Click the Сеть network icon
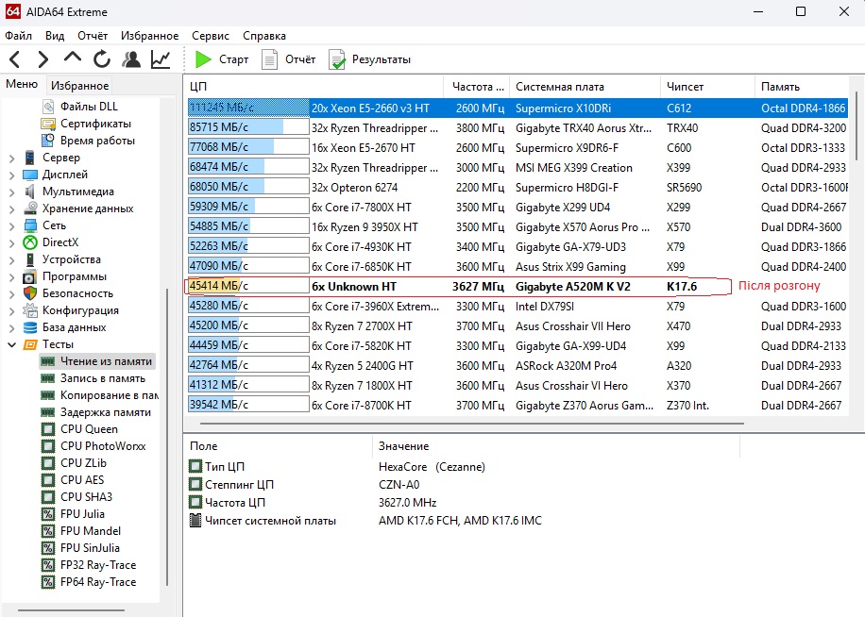 point(30,225)
